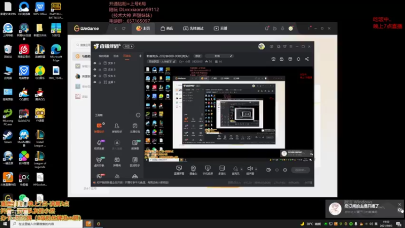The image size is (405, 228).
Task: Add 摄像头 camera source
Action: pos(193,170)
